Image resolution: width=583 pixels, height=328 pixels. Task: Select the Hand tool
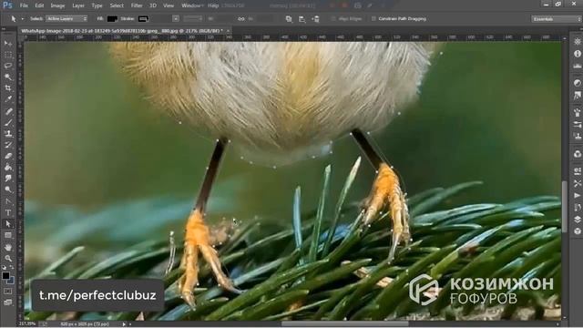point(8,247)
